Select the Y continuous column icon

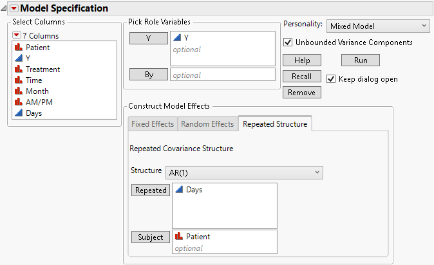(18, 59)
